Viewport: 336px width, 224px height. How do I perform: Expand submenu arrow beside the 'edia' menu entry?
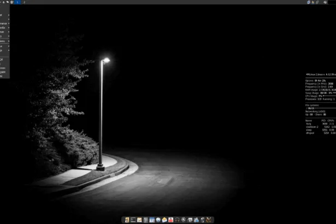(x=9, y=28)
